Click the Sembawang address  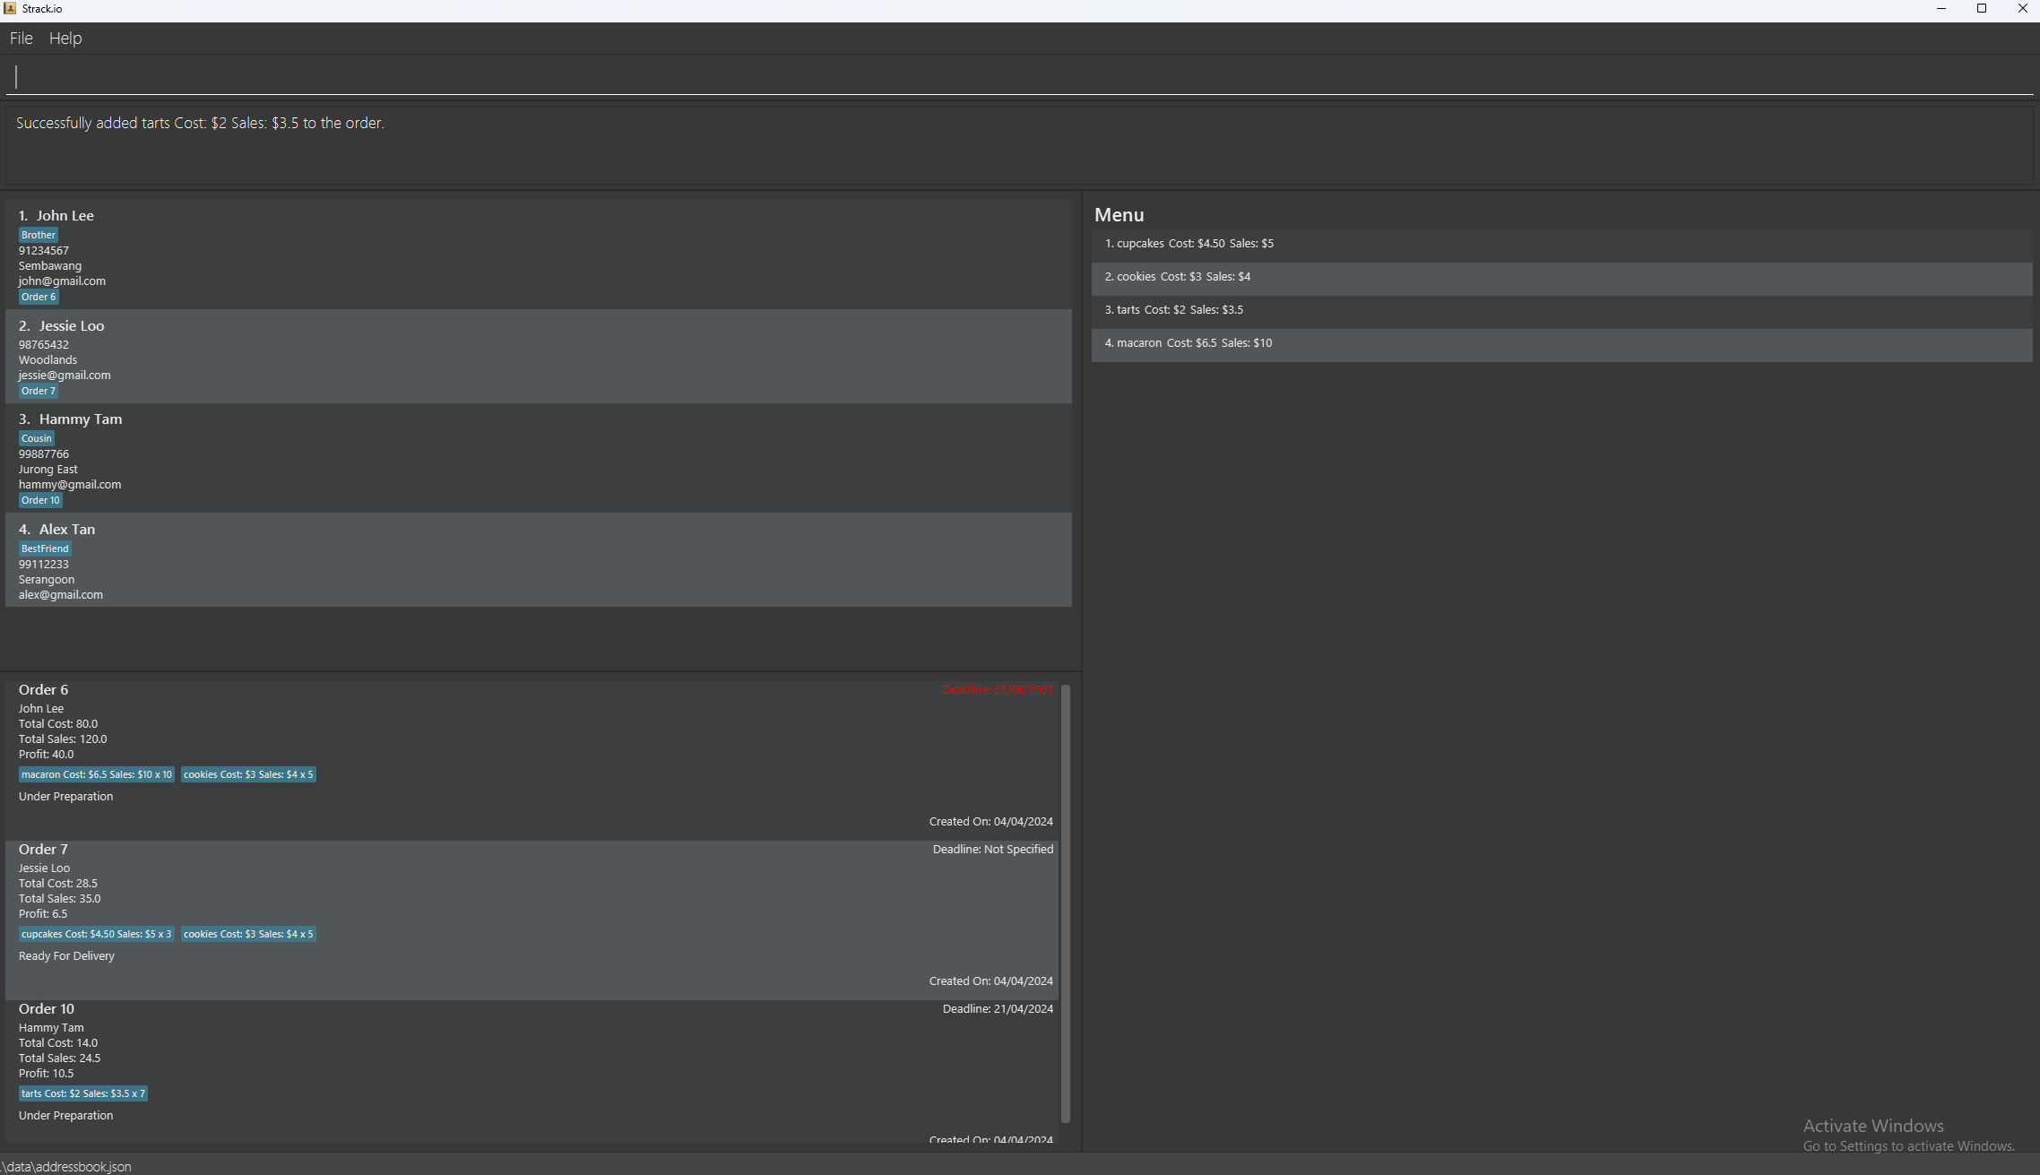(50, 266)
